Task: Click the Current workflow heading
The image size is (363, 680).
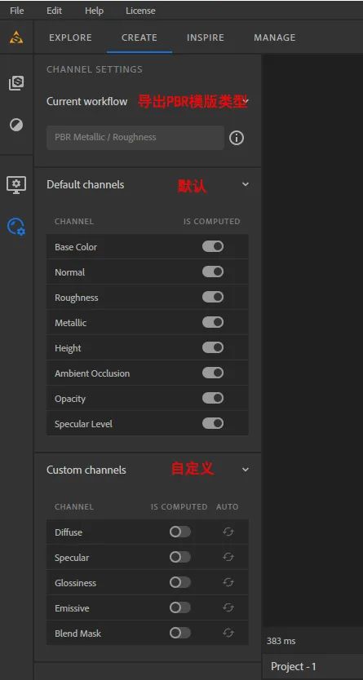Action: [87, 101]
